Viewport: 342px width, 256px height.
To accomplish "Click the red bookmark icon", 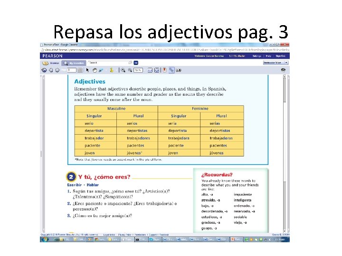I will coord(165,70).
